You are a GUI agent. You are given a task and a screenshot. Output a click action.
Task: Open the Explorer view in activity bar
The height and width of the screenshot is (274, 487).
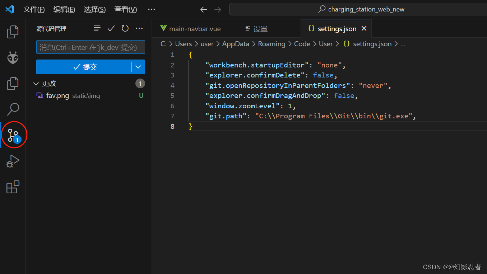13,32
